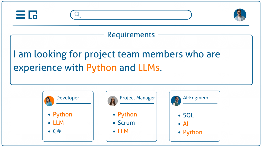Open the hamburger menu icon
The image size is (262, 147).
tap(21, 15)
